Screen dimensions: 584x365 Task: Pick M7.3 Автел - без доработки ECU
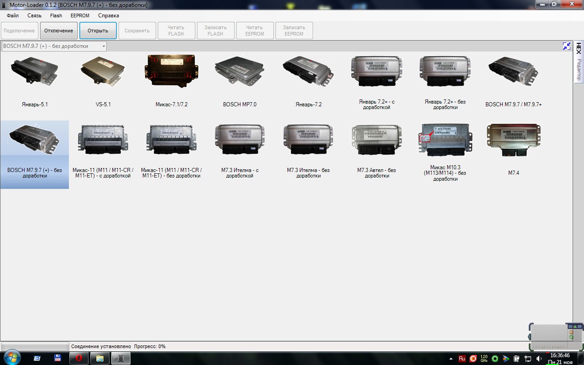pyautogui.click(x=377, y=155)
